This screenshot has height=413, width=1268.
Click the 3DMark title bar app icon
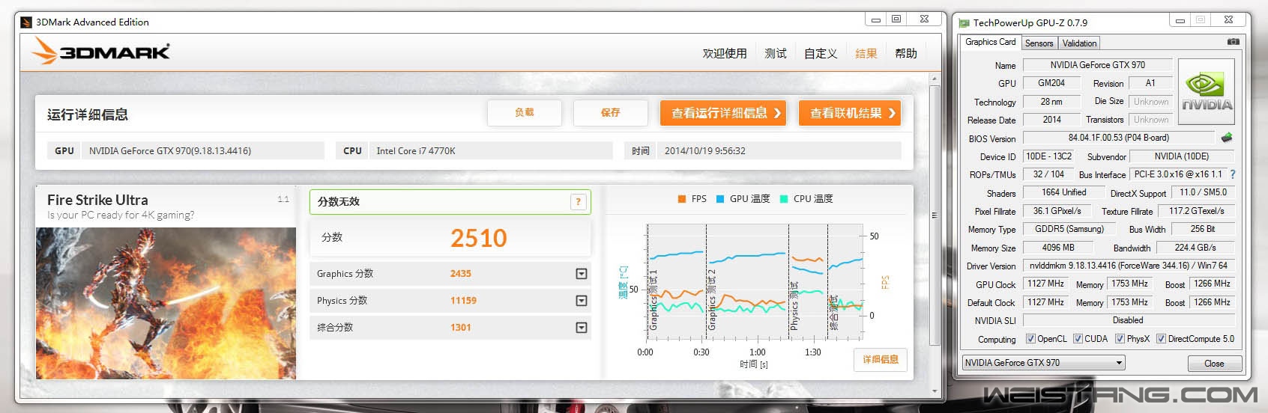[x=26, y=22]
